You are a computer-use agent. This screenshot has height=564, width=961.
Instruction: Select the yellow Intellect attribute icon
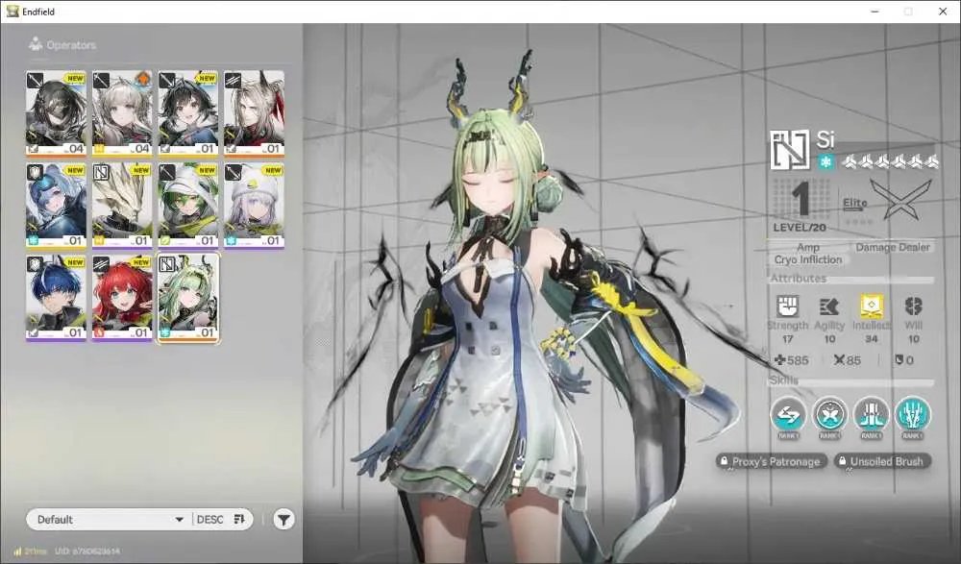871,306
